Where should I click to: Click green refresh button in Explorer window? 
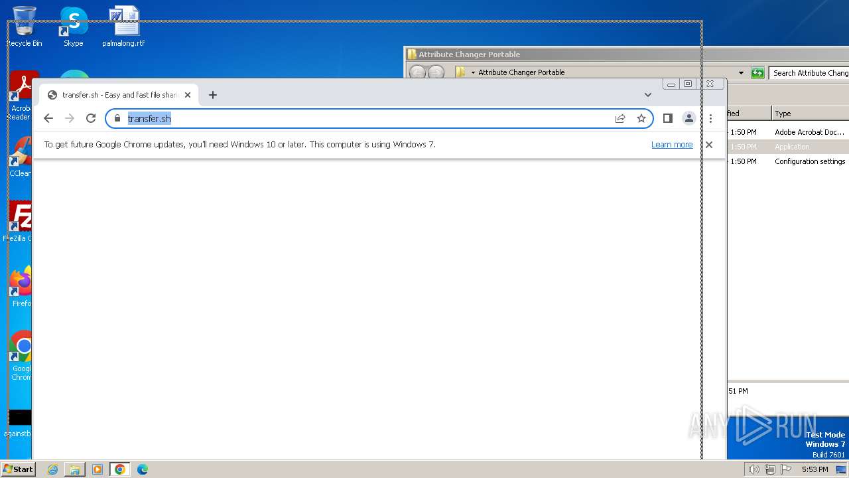click(757, 73)
